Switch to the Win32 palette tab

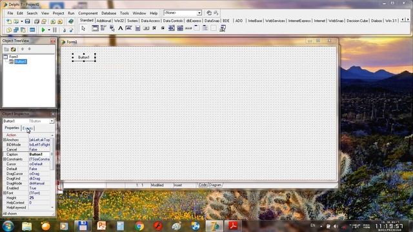[119, 21]
